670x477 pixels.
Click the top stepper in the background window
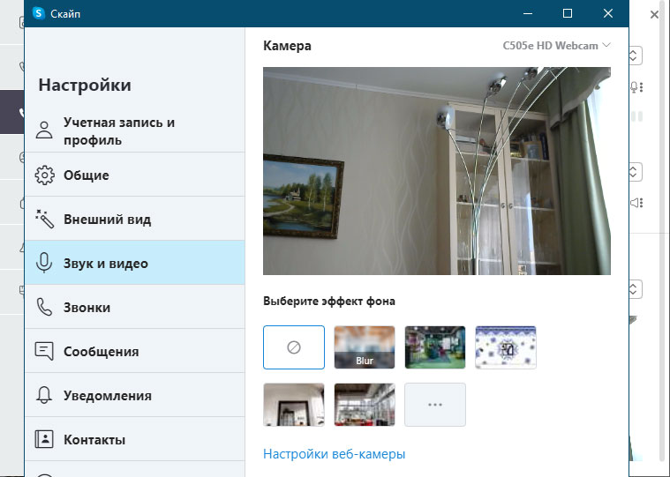tap(635, 56)
